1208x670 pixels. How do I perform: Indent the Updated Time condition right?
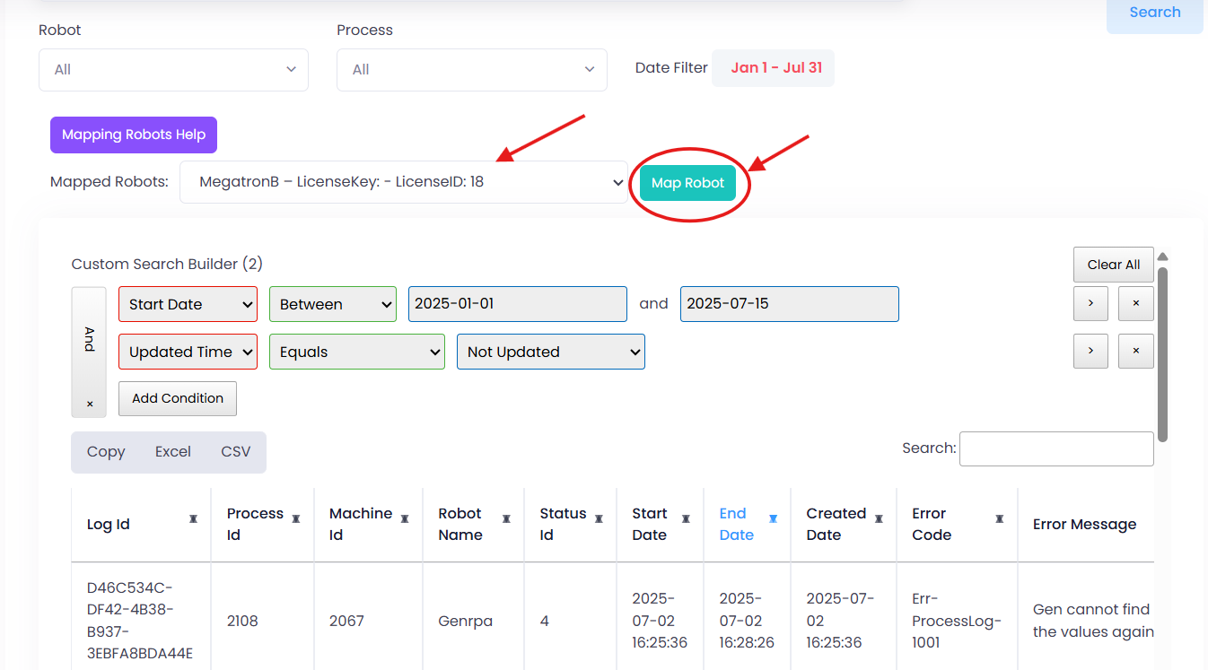click(x=1090, y=352)
